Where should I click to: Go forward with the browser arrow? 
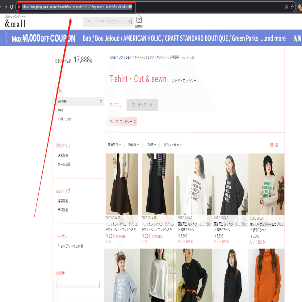6,7
